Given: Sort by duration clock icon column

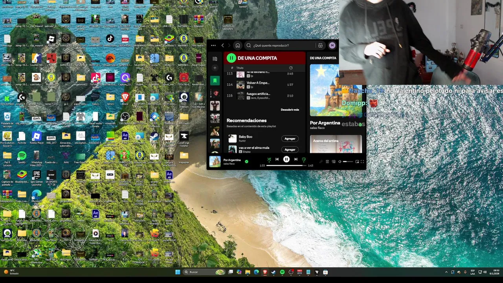Looking at the screenshot, I should [x=291, y=68].
